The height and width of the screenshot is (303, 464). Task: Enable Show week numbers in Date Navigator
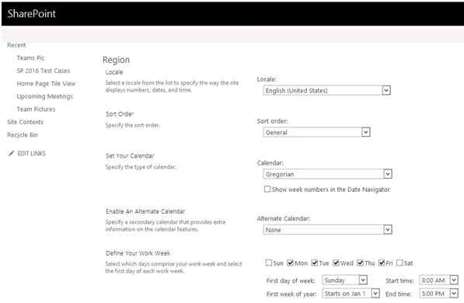[x=267, y=189]
